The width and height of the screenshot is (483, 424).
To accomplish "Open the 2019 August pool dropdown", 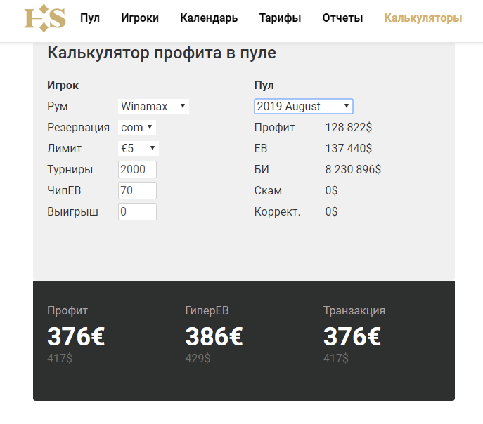I will [303, 107].
